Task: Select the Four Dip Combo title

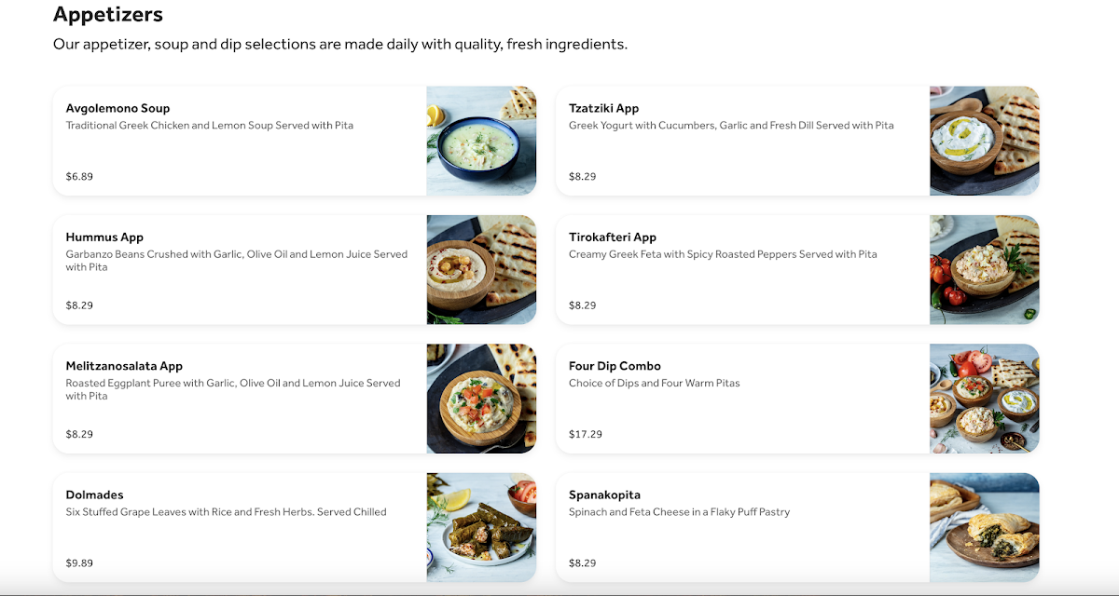Action: (x=615, y=366)
